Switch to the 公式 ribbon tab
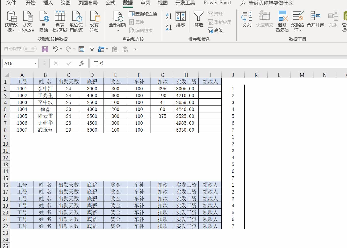347x248 pixels. tap(110, 3)
